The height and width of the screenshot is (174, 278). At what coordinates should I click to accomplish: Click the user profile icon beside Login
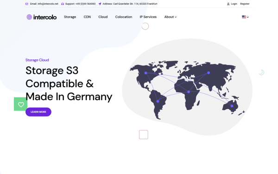coord(228,4)
